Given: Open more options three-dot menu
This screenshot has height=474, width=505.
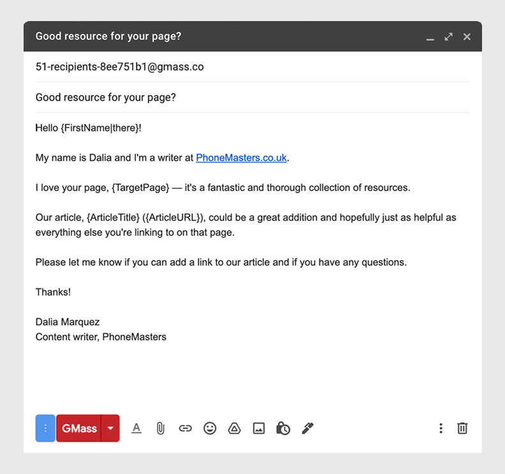Looking at the screenshot, I should pos(441,428).
